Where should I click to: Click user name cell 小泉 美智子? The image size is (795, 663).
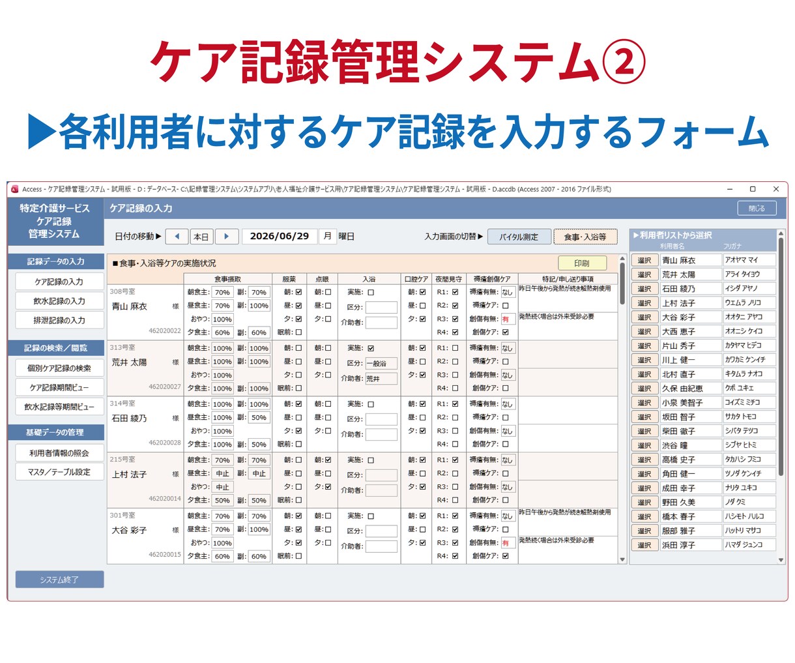pos(691,403)
